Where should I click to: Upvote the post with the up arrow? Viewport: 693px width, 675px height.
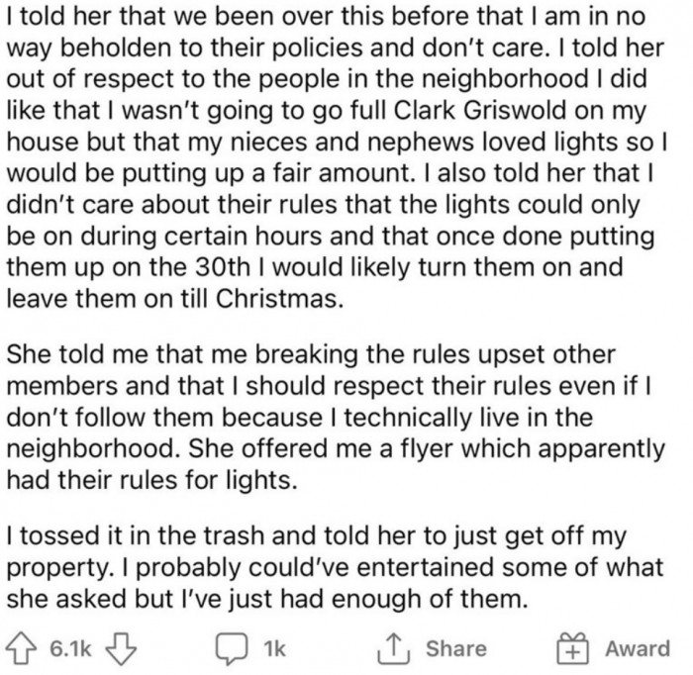click(x=20, y=648)
